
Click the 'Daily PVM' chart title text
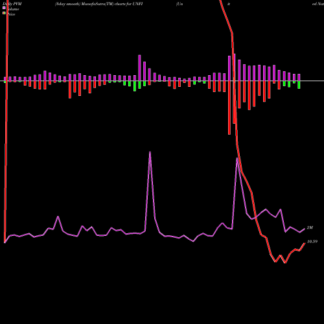(12, 4)
